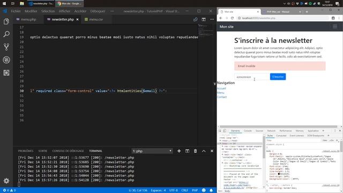Screen dimensions: 343x193
Task: Activate DevTools element inspector
Action: [220, 131]
